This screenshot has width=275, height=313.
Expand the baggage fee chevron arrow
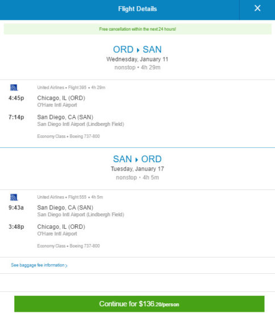[66, 266]
